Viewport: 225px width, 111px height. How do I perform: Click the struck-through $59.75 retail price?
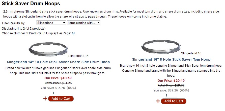pos(171,85)
